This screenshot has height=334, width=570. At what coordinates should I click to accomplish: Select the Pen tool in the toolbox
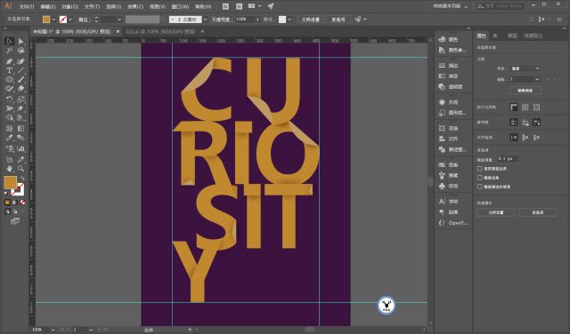tap(10, 61)
